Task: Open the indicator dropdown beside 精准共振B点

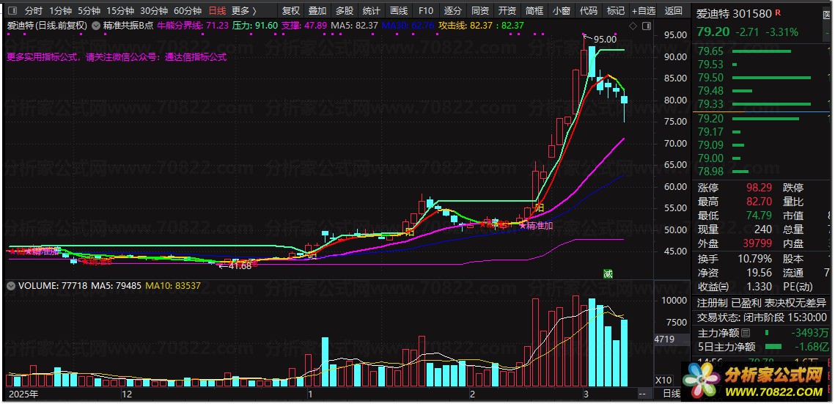Action: 95,25
